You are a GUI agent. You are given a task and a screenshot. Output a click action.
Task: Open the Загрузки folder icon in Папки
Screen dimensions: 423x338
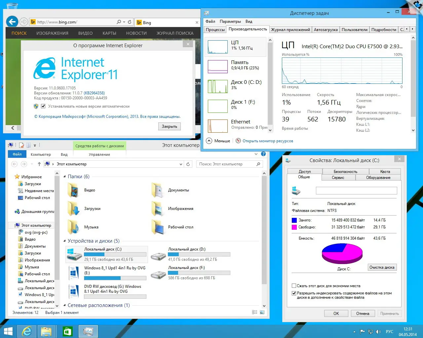click(74, 209)
